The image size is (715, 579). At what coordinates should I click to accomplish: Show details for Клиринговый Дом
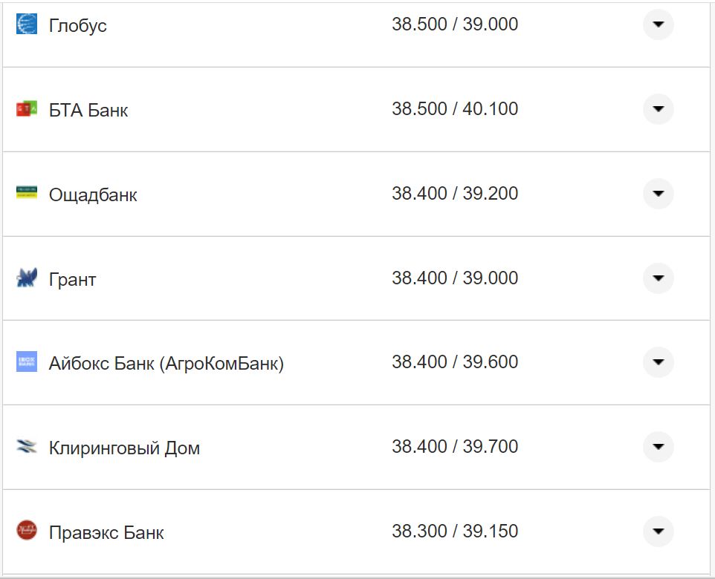click(x=658, y=447)
